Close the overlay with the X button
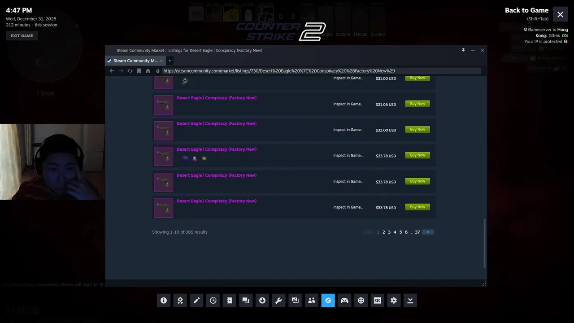 pos(561,14)
